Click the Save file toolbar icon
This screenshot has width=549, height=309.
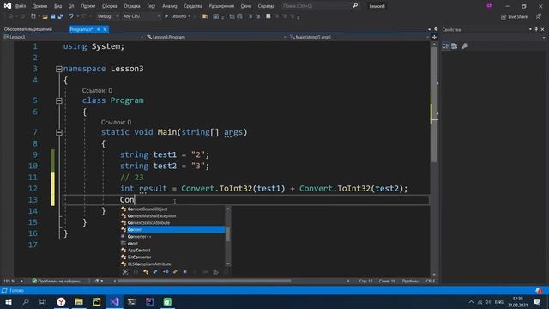[53, 16]
